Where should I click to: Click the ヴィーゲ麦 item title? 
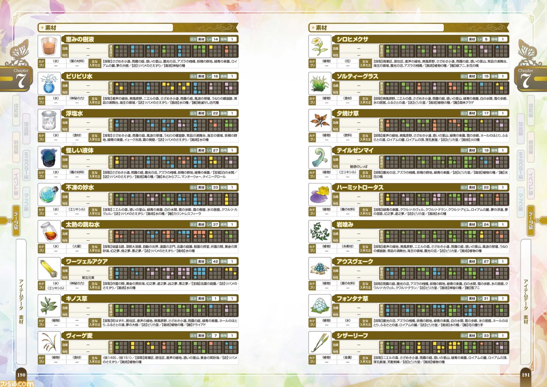point(80,335)
